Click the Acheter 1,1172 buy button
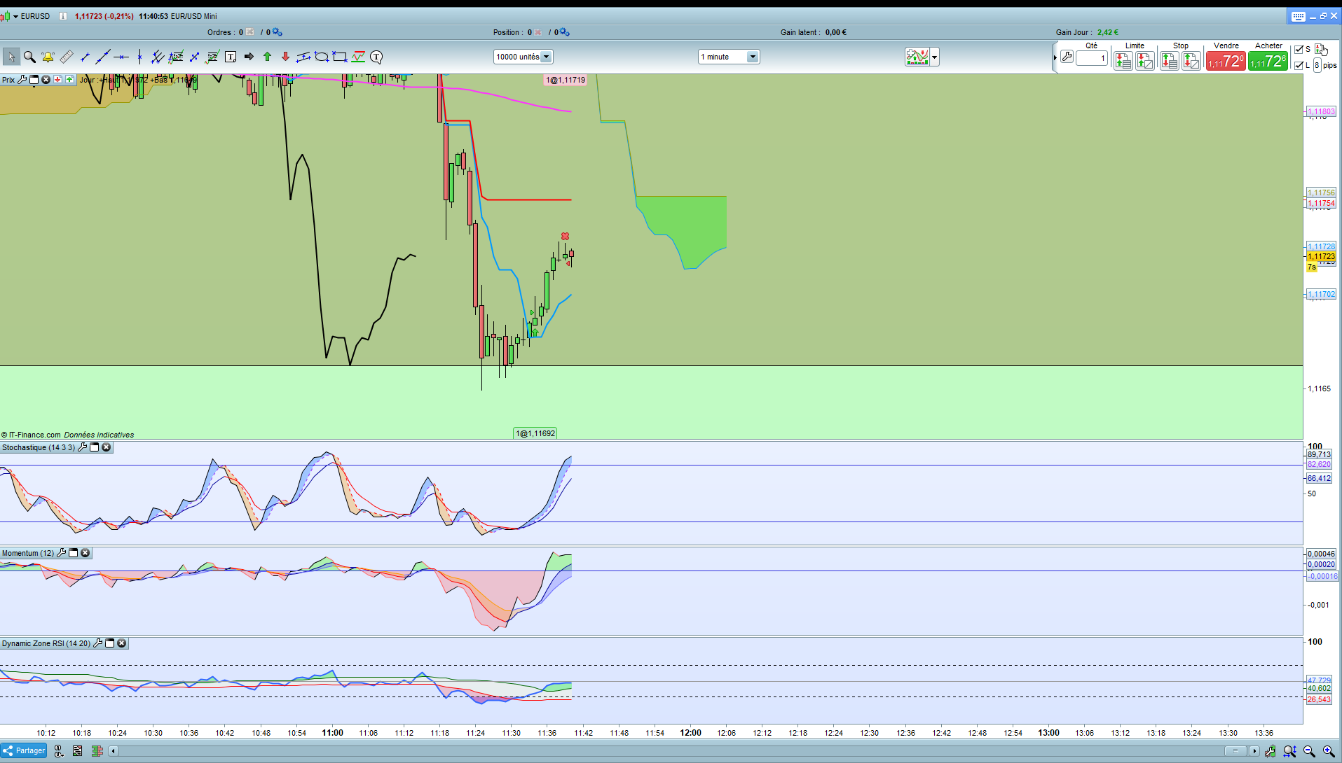Viewport: 1342px width, 763px height. pyautogui.click(x=1268, y=62)
